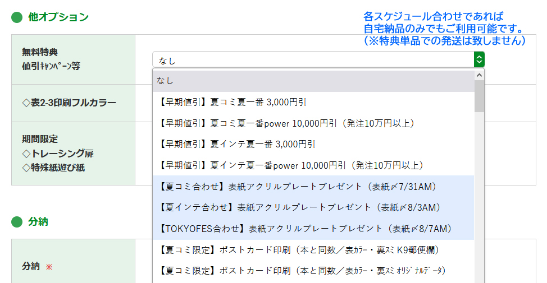547x283 pixels.
Task: Pick 【夏インテ合わせ】表紙アクリルプレートプレゼント option
Action: (x=313, y=207)
